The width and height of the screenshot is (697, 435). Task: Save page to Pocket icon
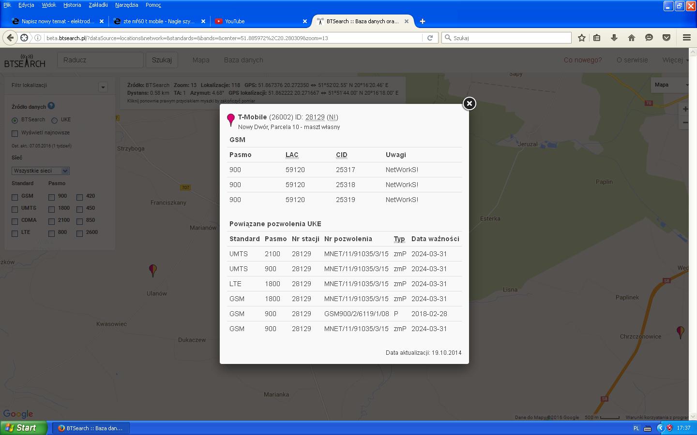pyautogui.click(x=667, y=38)
